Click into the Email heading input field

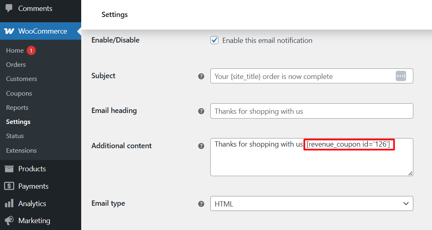pos(311,111)
